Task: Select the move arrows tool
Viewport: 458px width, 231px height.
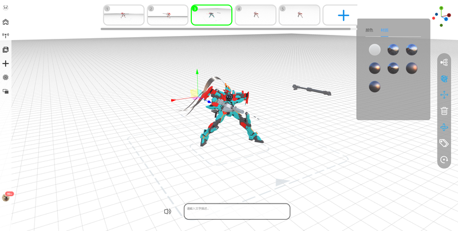Action: (444, 95)
